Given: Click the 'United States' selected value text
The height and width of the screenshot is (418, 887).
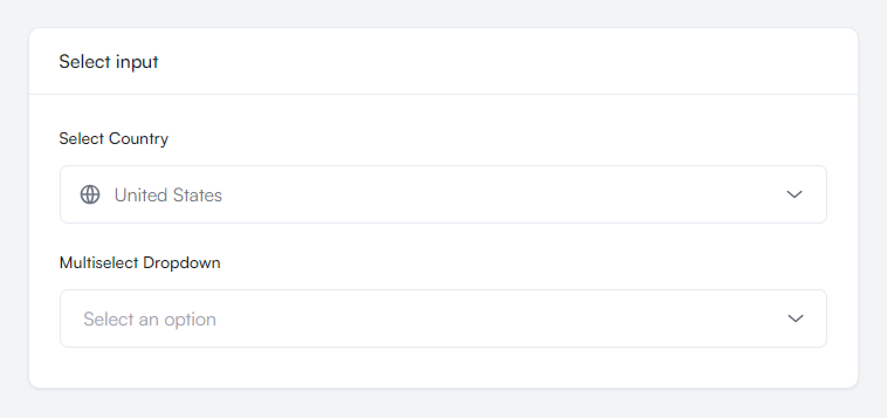Looking at the screenshot, I should pyautogui.click(x=168, y=195).
